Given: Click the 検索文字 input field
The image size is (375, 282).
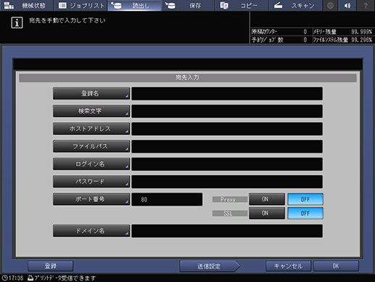Looking at the screenshot, I should (x=227, y=111).
